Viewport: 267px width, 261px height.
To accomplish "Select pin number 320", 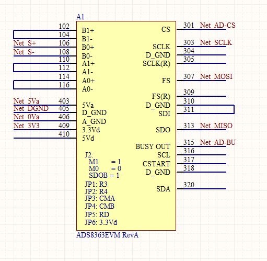I will (x=189, y=185).
